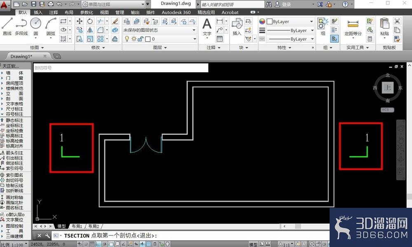Click the Save icon in quick access

click(34, 4)
